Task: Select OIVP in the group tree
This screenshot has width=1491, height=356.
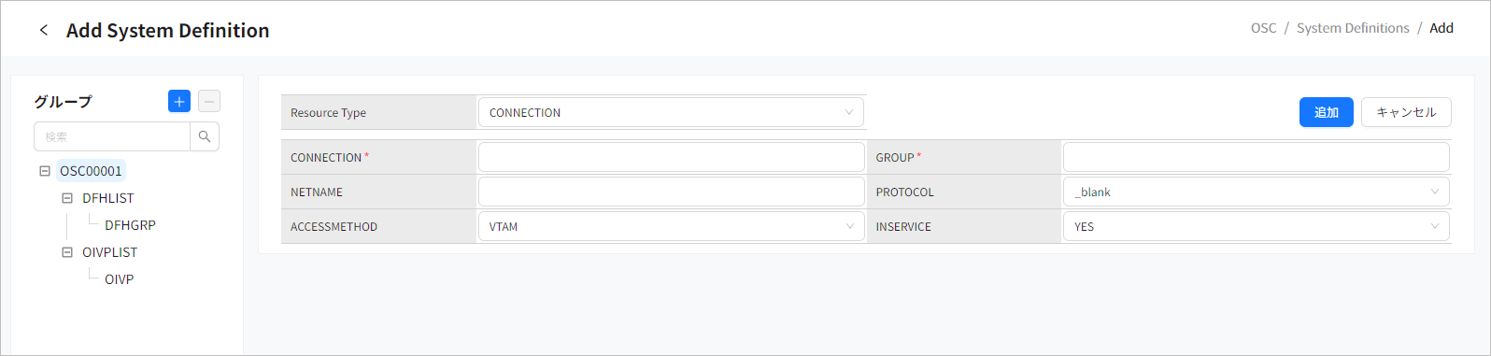Action: 119,279
